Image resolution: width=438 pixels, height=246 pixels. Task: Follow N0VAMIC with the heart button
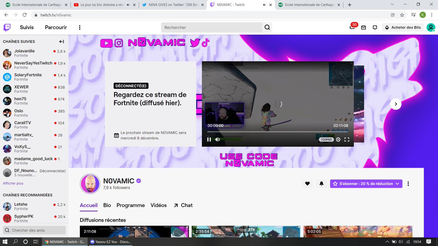point(307,184)
